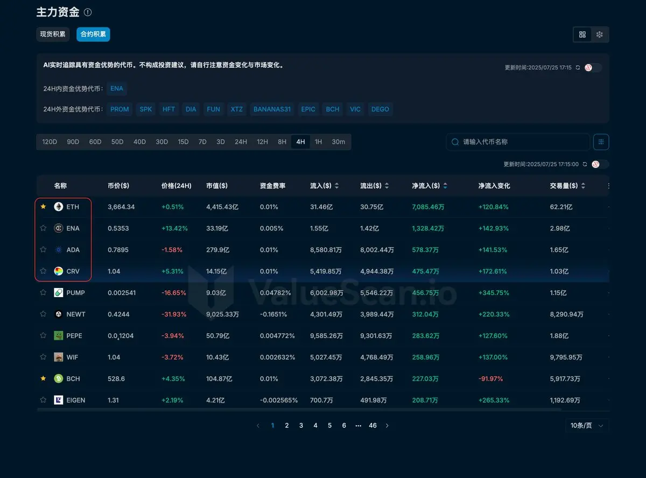Favorite PUMP with its star
Screen dimensions: 646x478
click(x=43, y=293)
